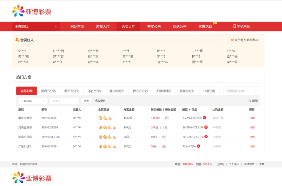Go to 网站首页 in navigation
Screen dimensions: 282x186
pyautogui.click(x=77, y=27)
